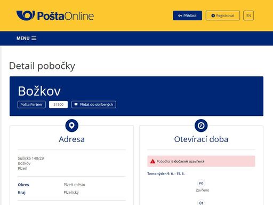273x205 pixels.
Task: Click the info icon in Registrovat button
Action: [x=213, y=15]
